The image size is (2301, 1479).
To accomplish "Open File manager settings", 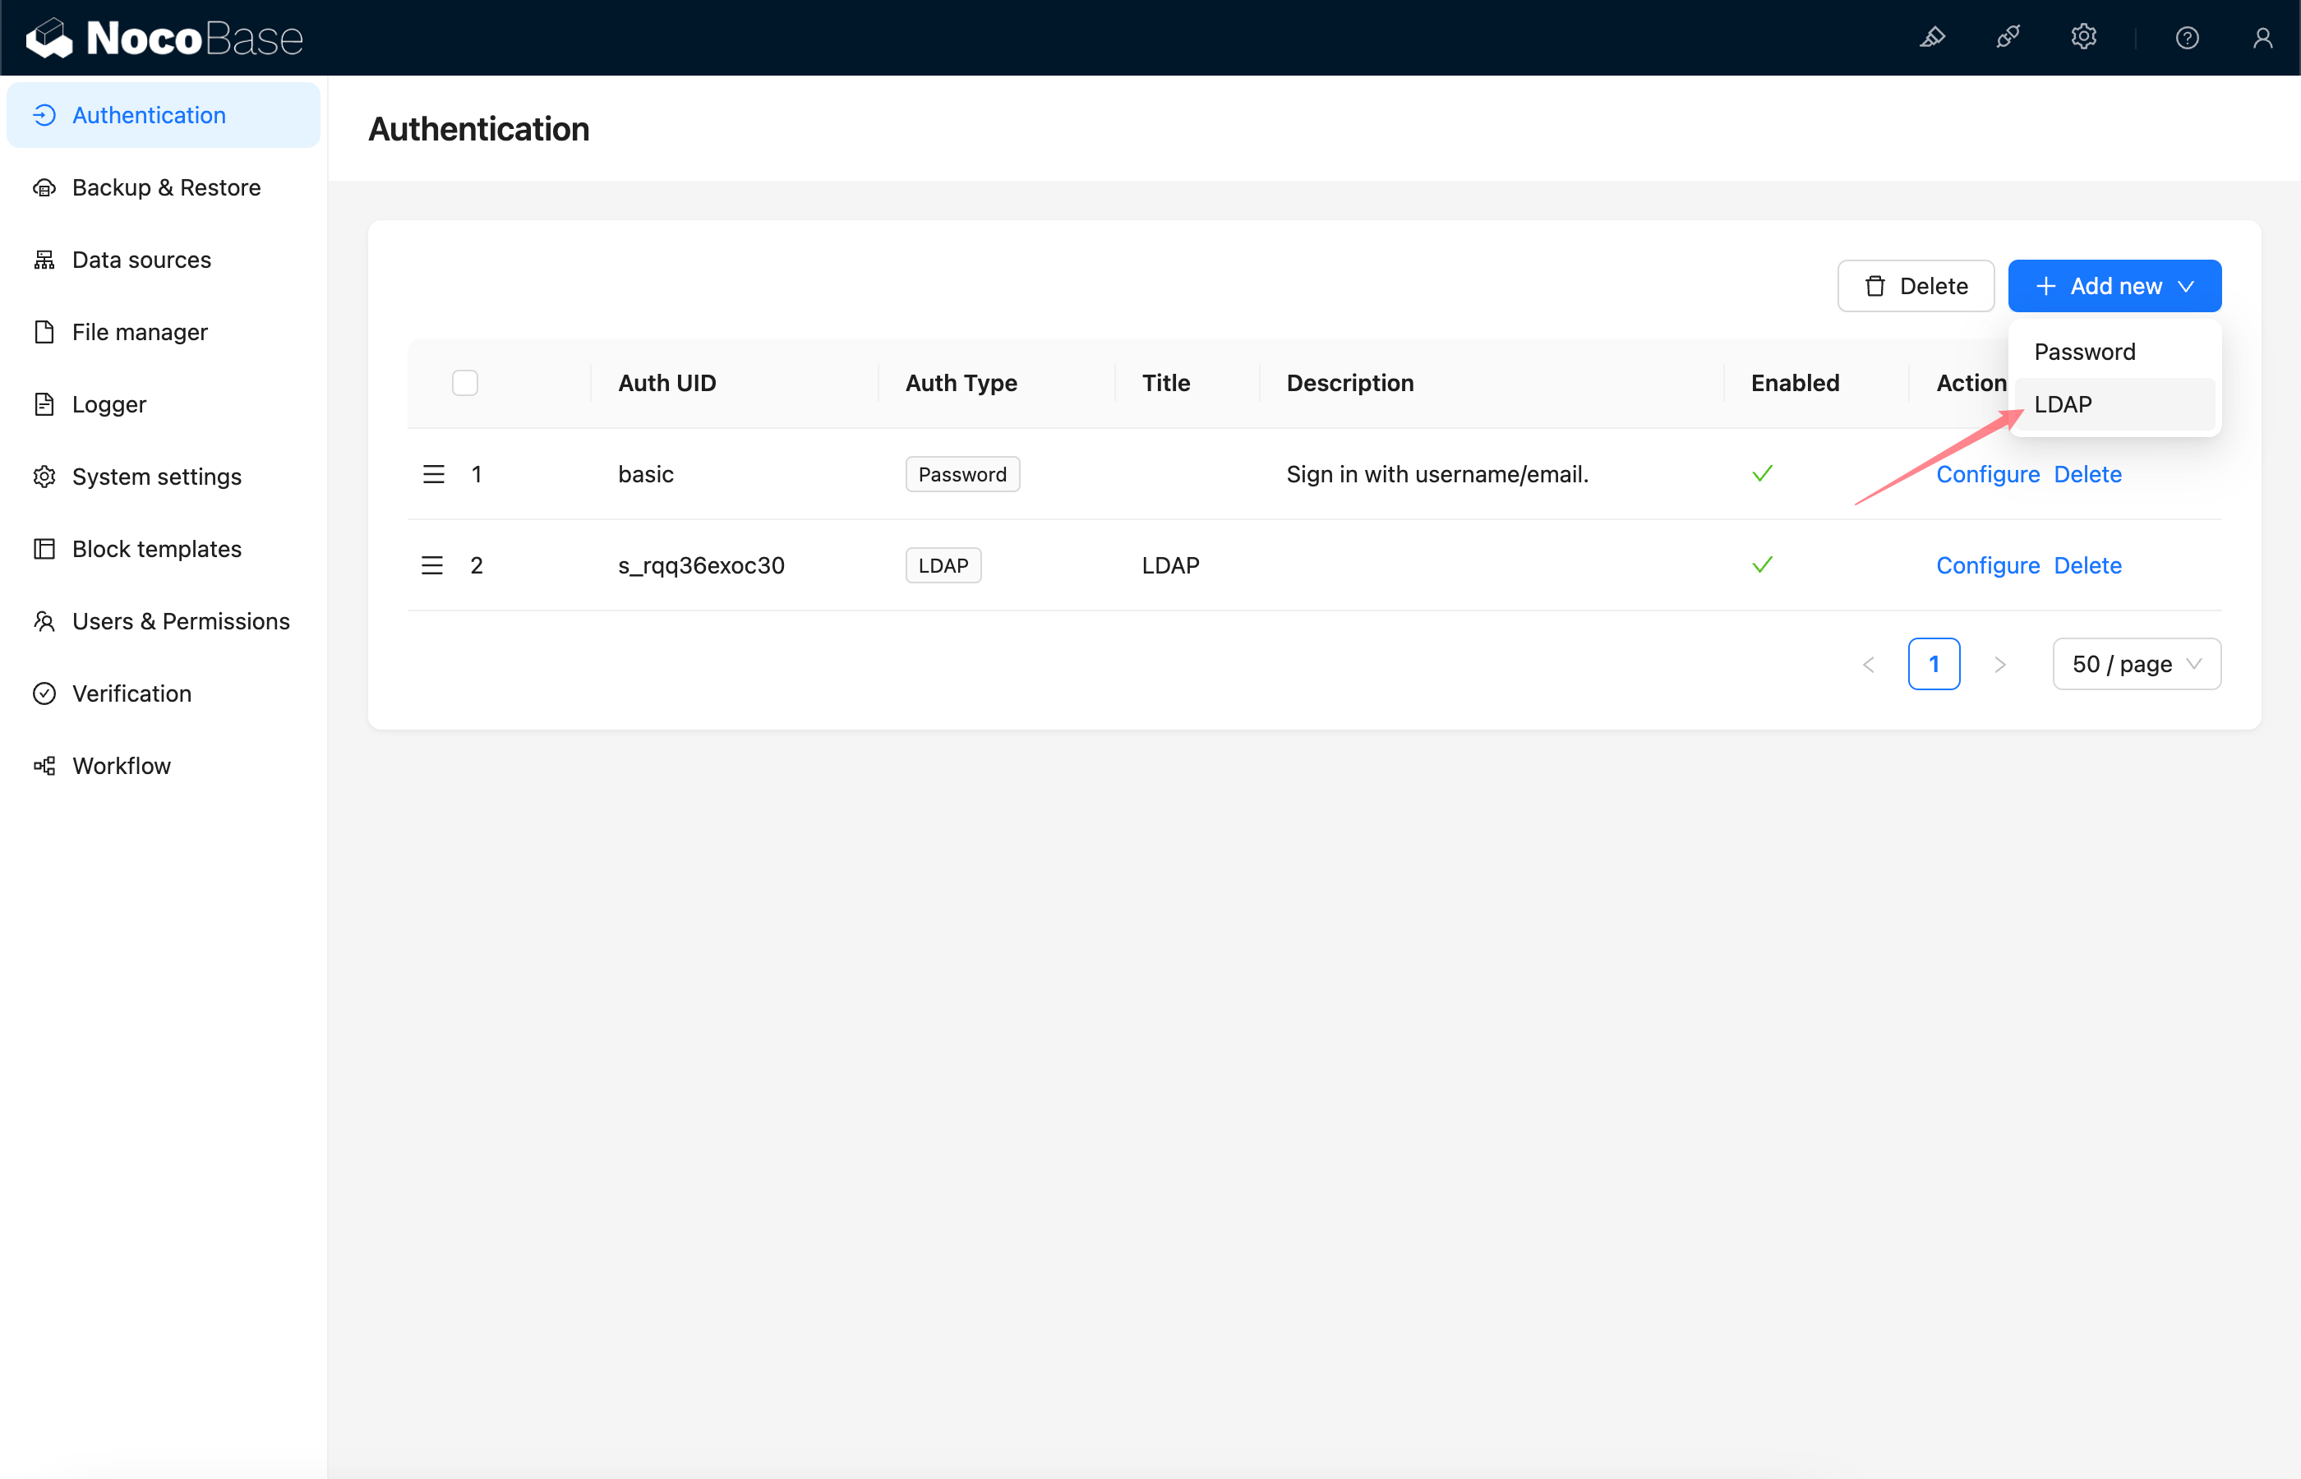I will [x=164, y=332].
